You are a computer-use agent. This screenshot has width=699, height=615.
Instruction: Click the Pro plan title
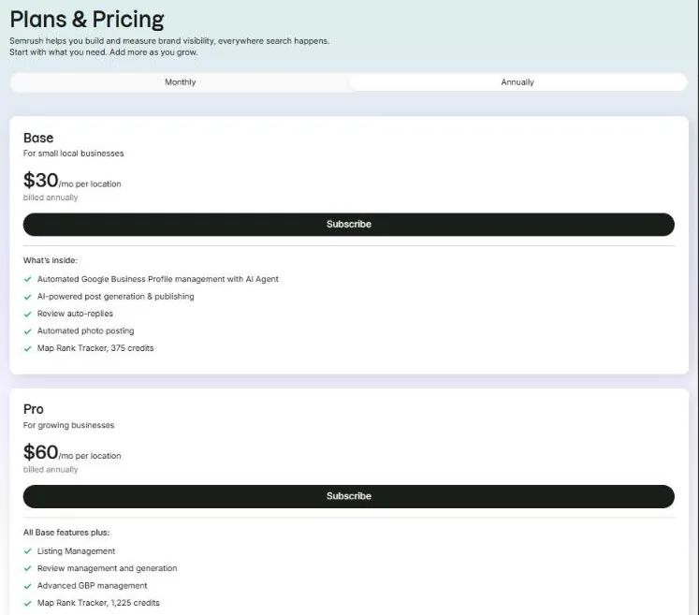(x=34, y=409)
